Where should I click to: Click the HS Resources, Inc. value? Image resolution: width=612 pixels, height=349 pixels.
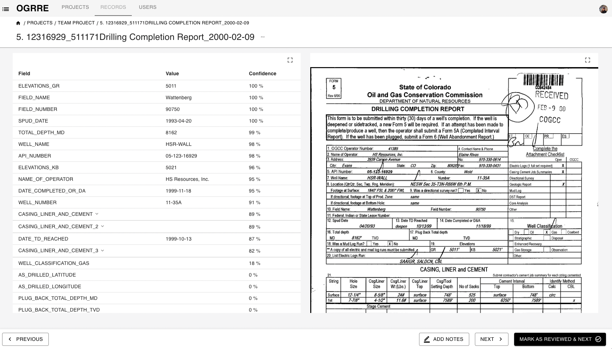[187, 179]
